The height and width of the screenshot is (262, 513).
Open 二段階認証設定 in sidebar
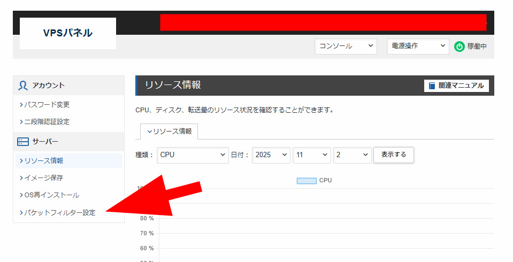point(47,122)
